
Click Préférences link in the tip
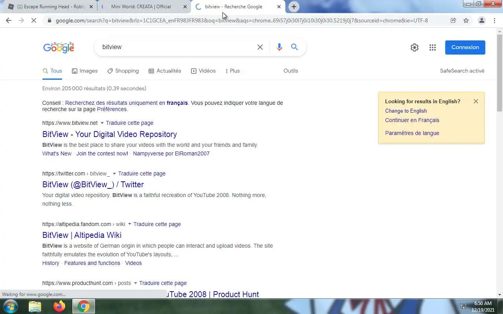tap(112, 109)
